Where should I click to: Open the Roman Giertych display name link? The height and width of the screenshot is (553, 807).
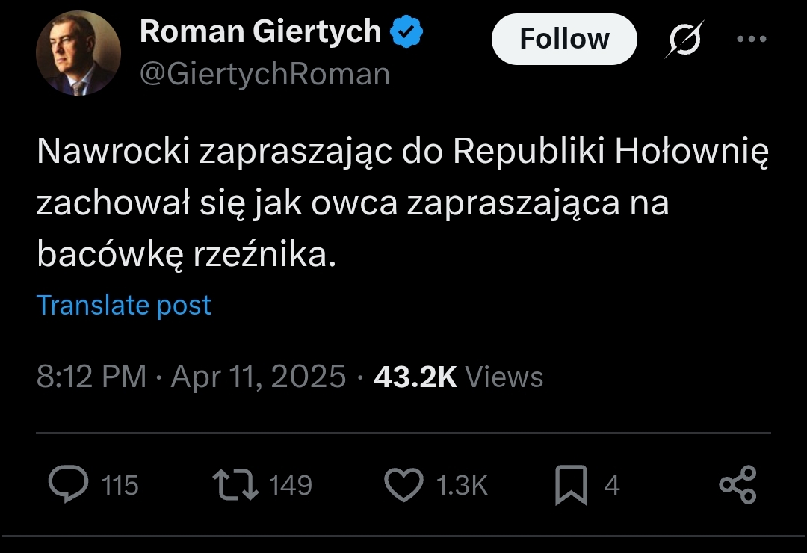click(261, 31)
